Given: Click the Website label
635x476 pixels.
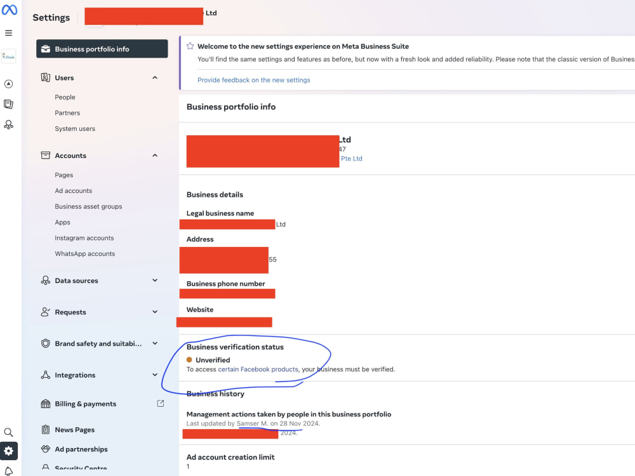Looking at the screenshot, I should coord(200,310).
